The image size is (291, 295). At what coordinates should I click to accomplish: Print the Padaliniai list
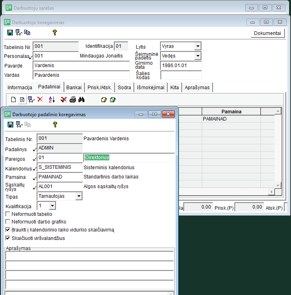[73, 100]
